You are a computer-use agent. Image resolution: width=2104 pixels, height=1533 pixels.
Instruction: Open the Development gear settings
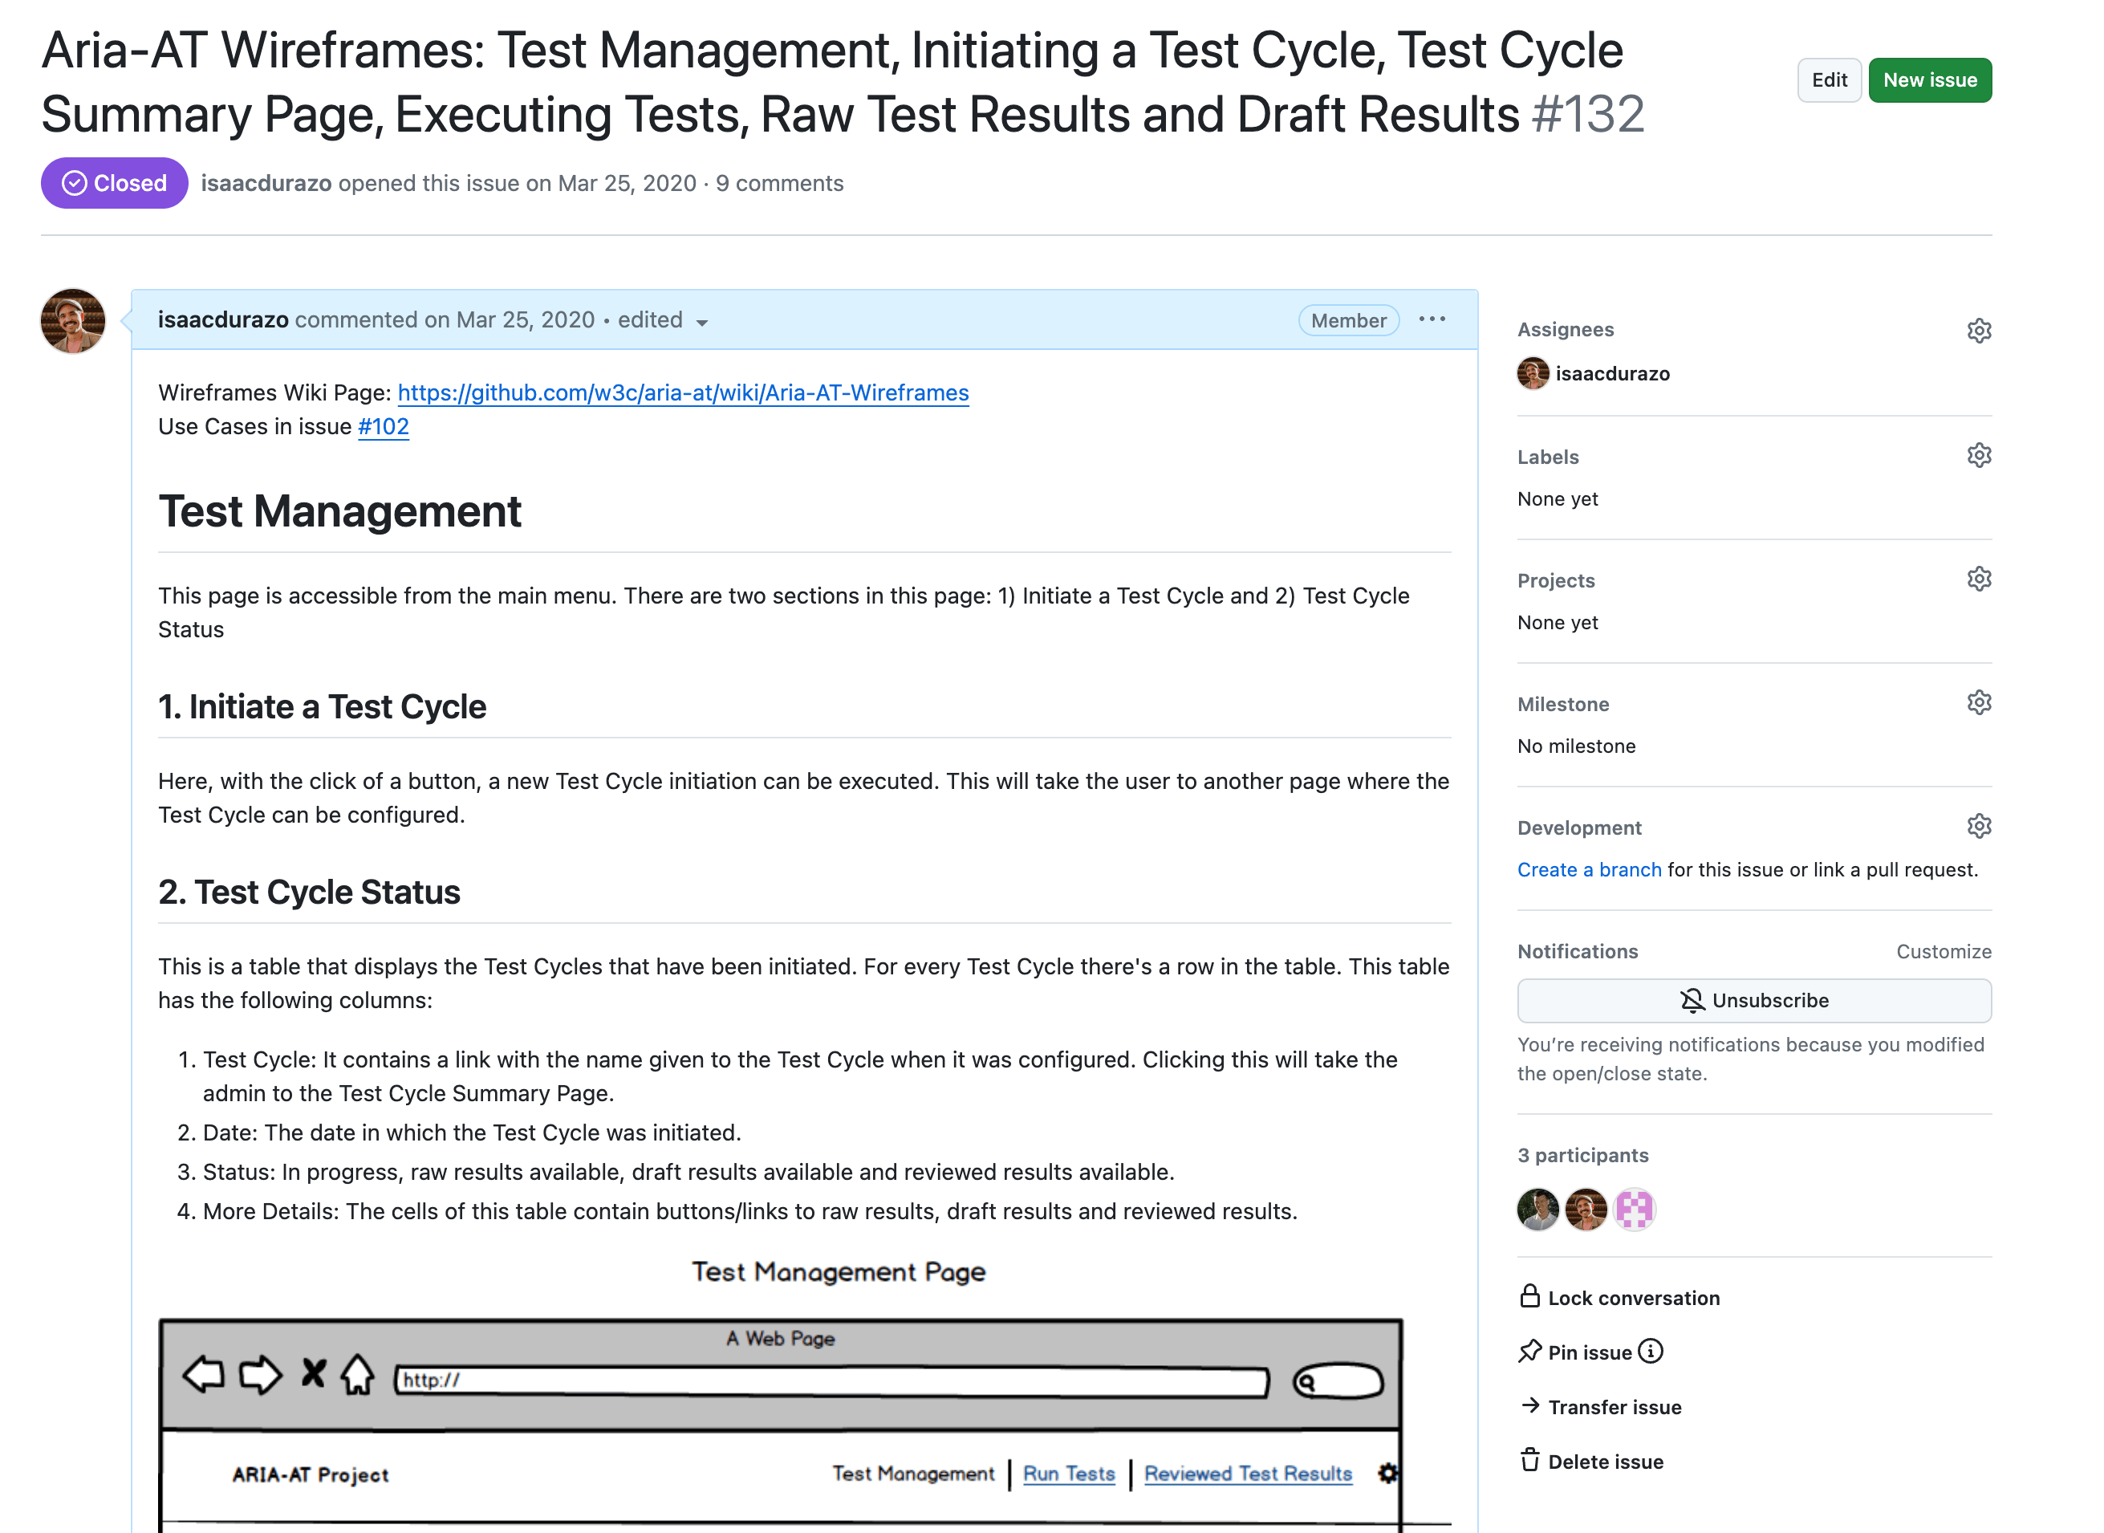1978,826
